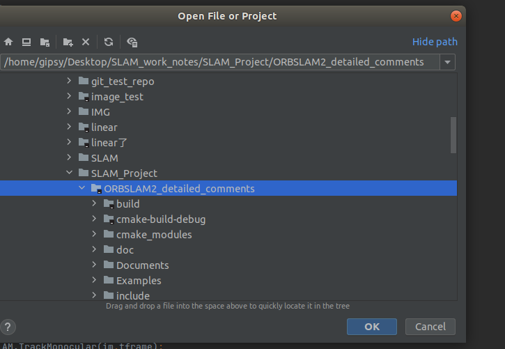Select the include folder row
The image size is (505, 349).
click(228, 295)
